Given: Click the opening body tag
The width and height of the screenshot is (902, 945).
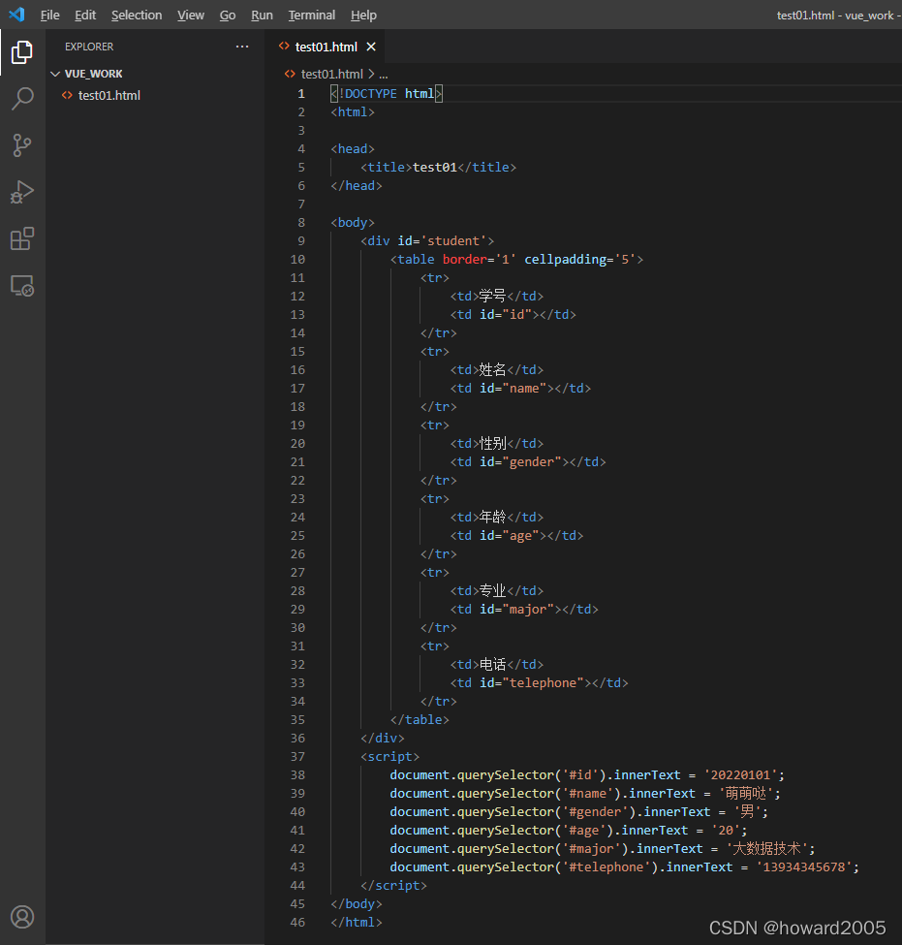Looking at the screenshot, I should (x=353, y=222).
